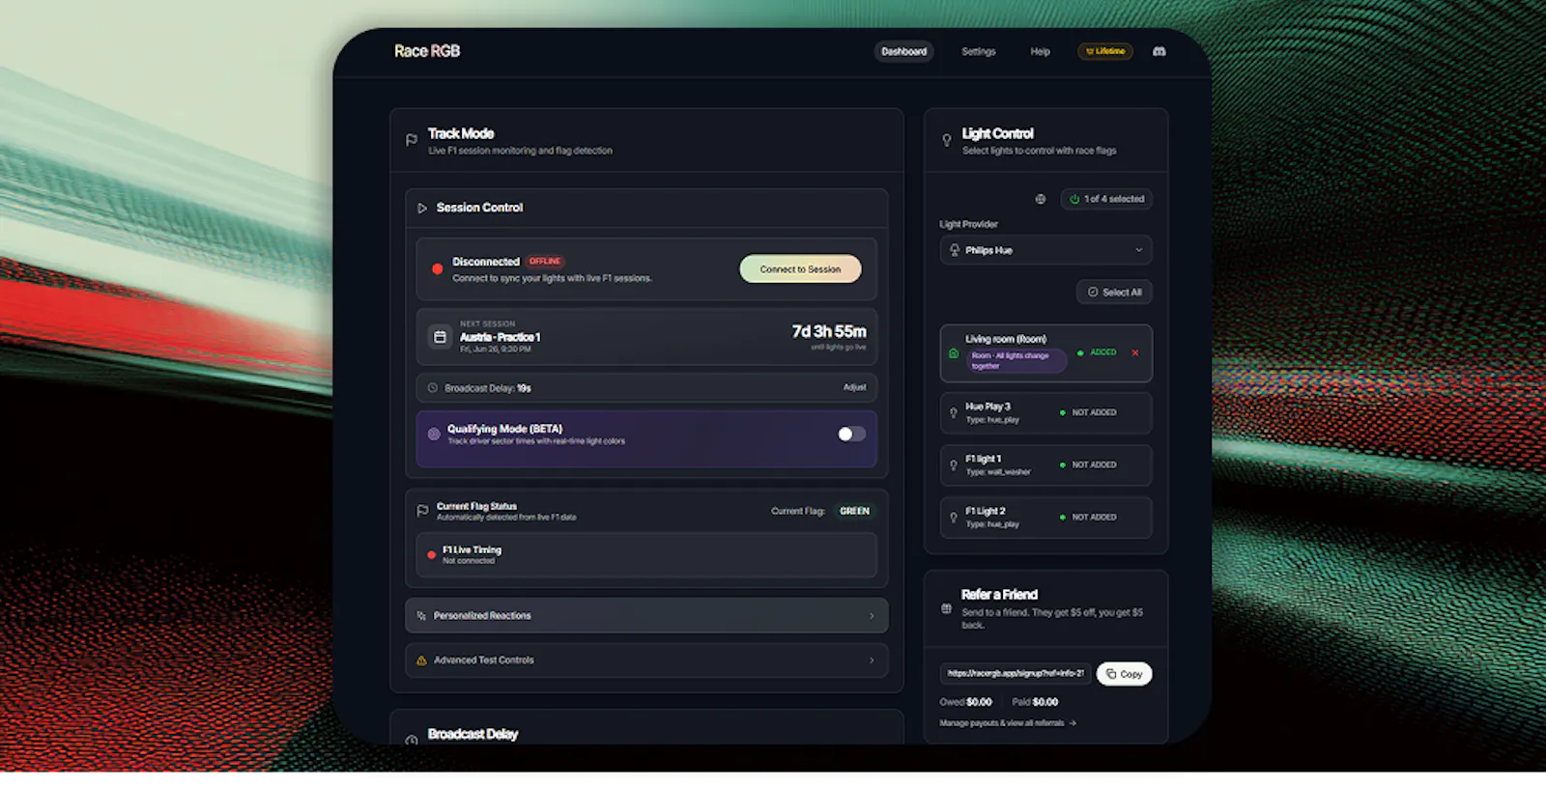Click the referral link field

pyautogui.click(x=1016, y=673)
